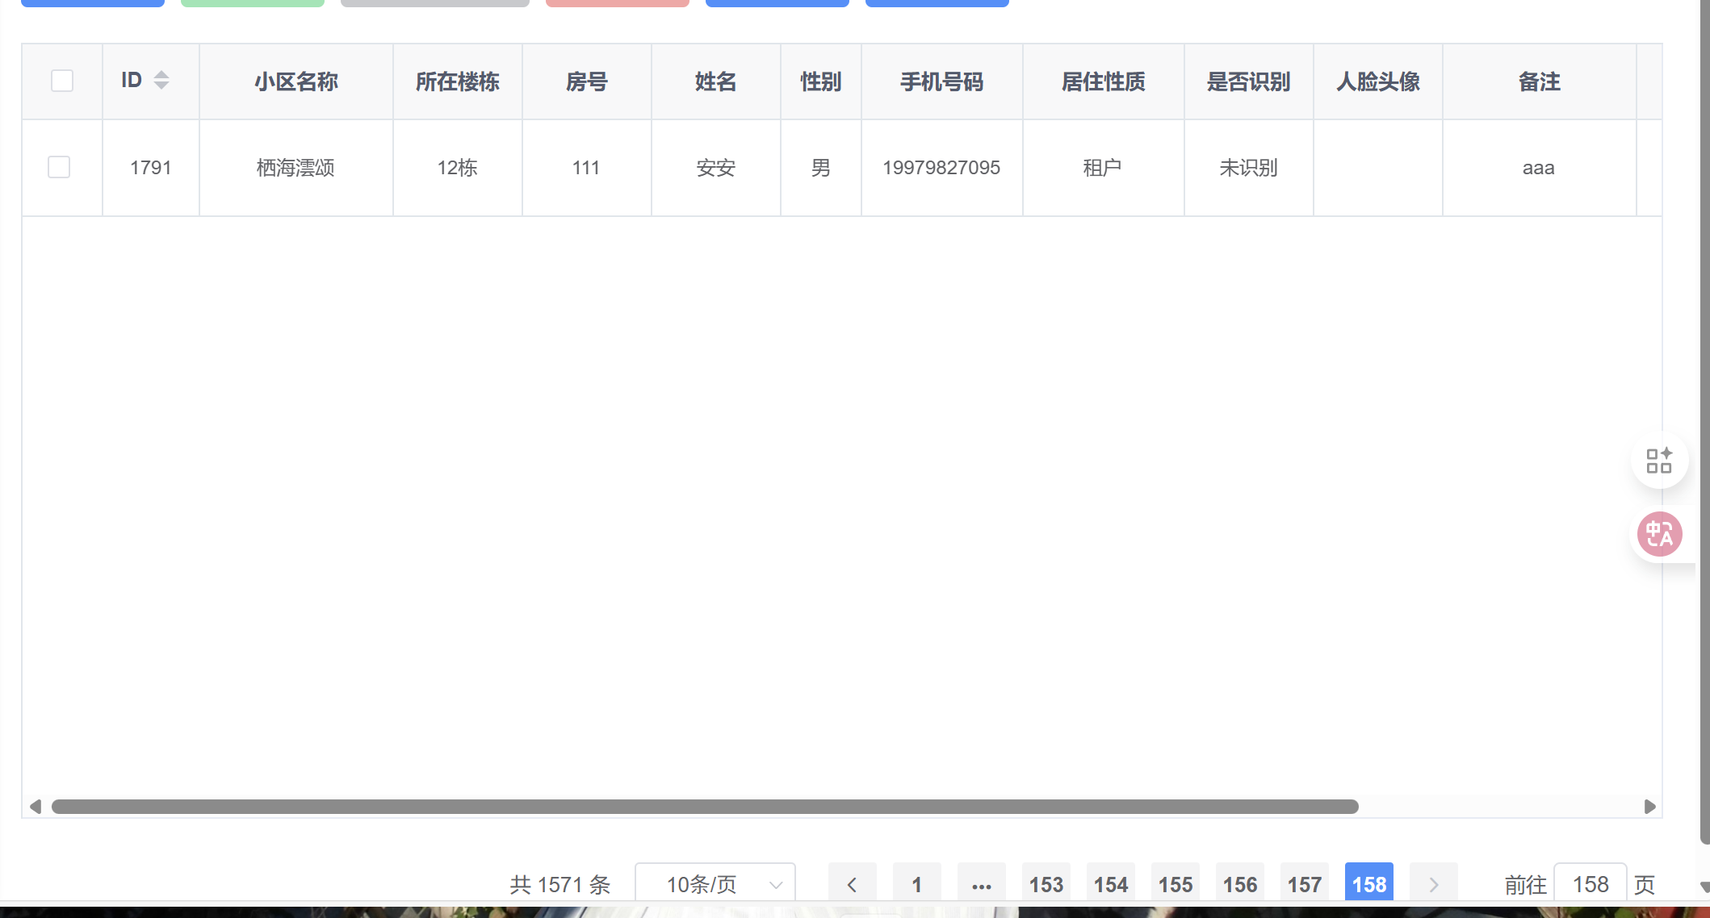This screenshot has height=918, width=1710.
Task: Check the row checkbox for ID 1791
Action: (59, 167)
